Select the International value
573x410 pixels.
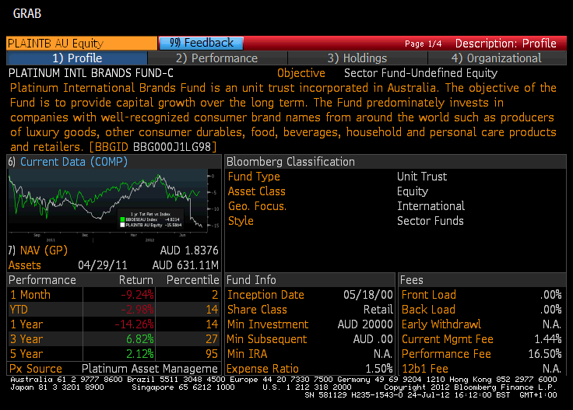(431, 206)
